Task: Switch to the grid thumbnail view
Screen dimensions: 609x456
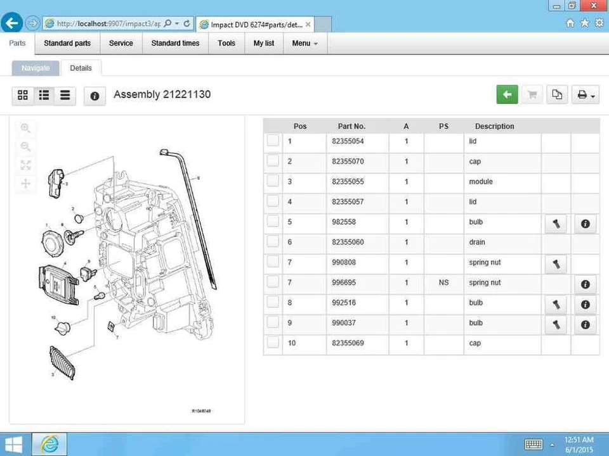Action: (x=23, y=95)
